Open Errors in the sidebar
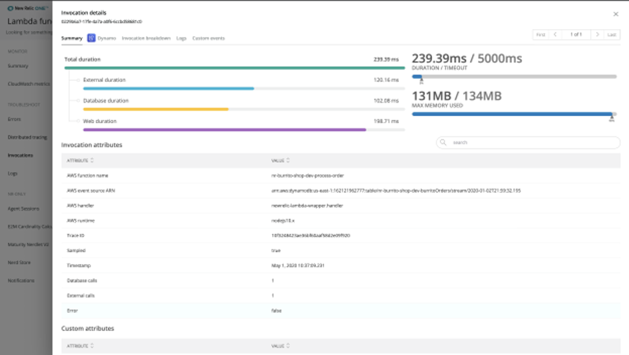Screen dimensions: 629x355 [x=14, y=119]
